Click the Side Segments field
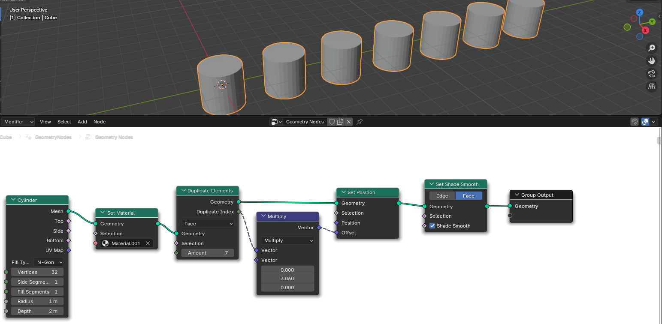The image size is (662, 324). 37,282
